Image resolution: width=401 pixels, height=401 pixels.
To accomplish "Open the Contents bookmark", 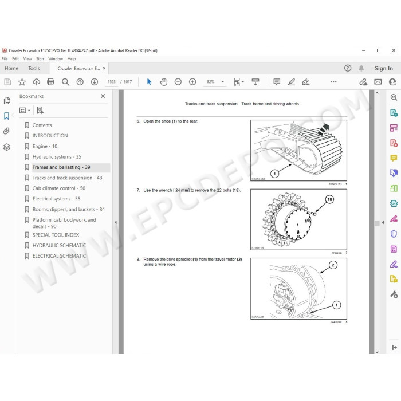I will click(x=42, y=125).
